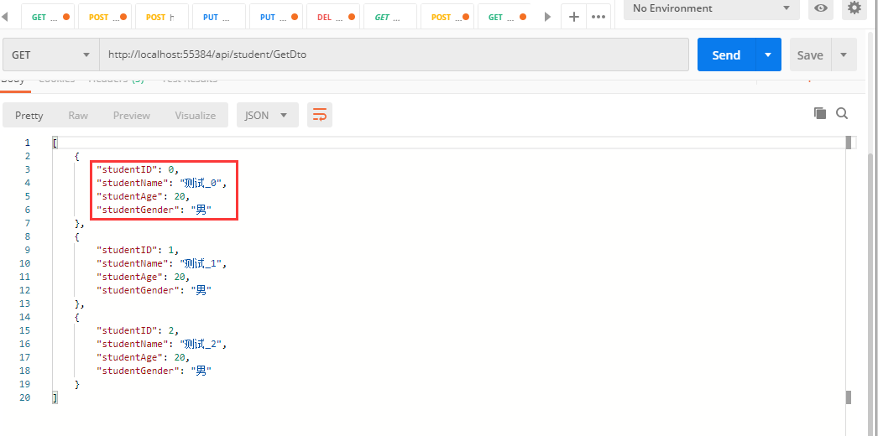
Task: Click the line "studentID": 2
Action: pos(138,330)
